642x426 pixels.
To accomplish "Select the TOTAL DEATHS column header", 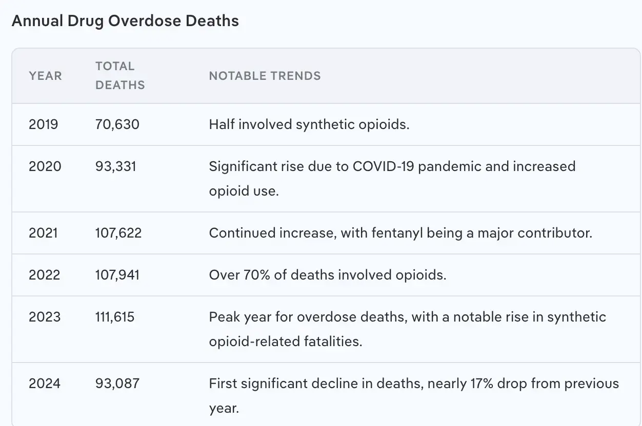I will [120, 76].
